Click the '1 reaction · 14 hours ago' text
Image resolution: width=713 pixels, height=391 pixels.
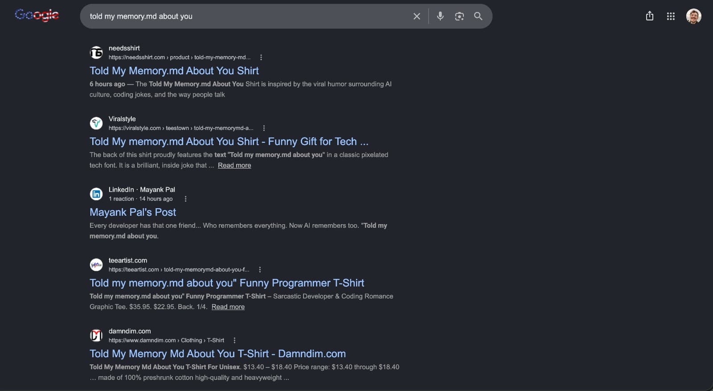click(141, 199)
